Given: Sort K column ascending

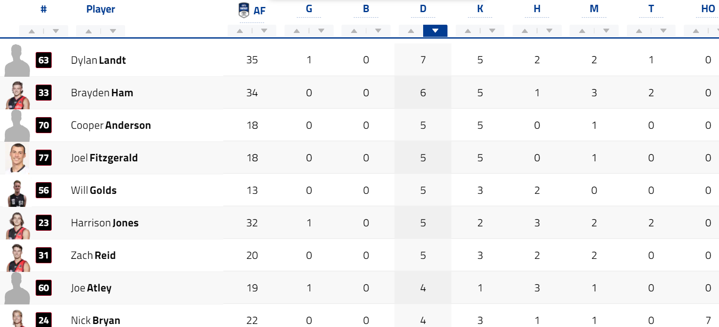Looking at the screenshot, I should [x=468, y=31].
